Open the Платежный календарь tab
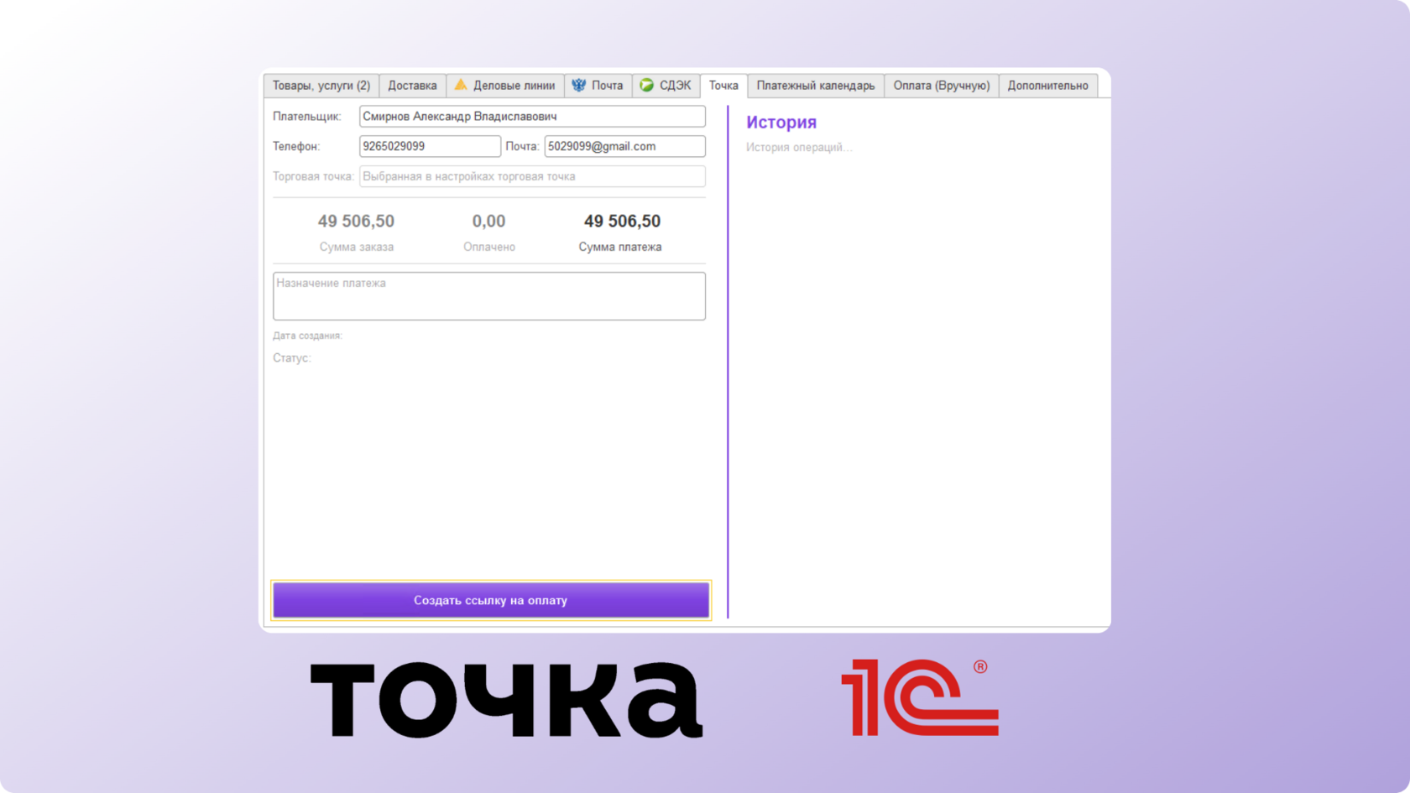This screenshot has width=1410, height=793. (816, 86)
